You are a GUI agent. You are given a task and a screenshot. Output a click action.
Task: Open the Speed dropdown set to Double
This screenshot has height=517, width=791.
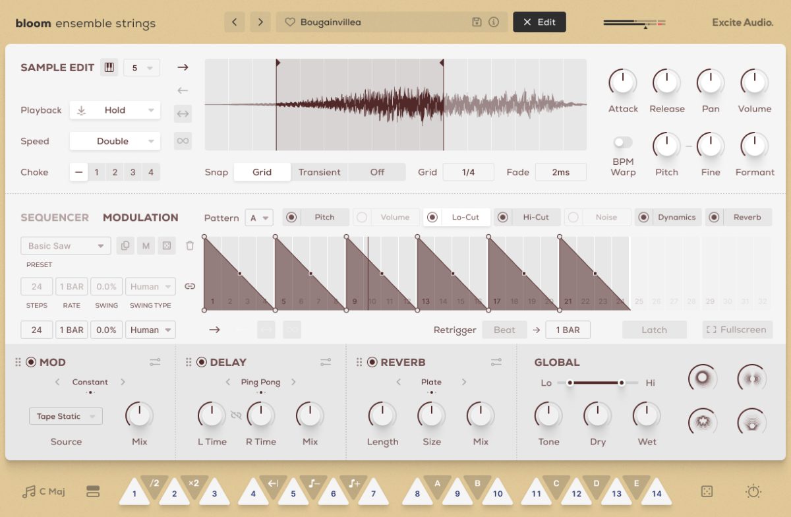click(x=115, y=140)
